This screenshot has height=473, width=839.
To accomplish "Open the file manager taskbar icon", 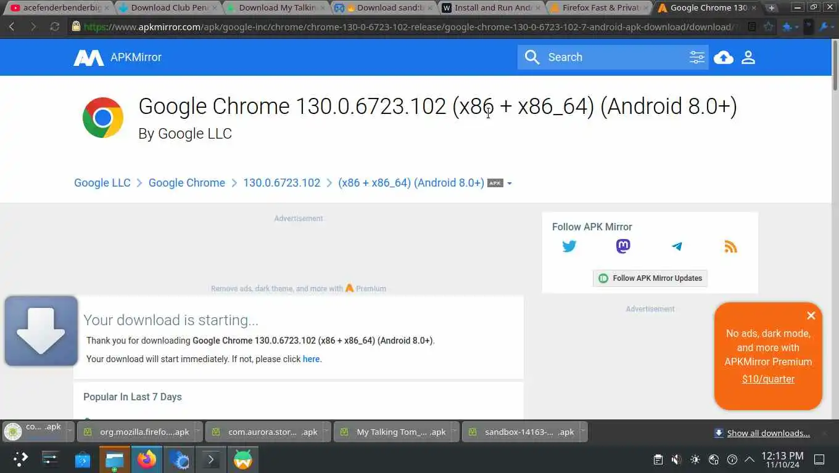I will (x=115, y=459).
